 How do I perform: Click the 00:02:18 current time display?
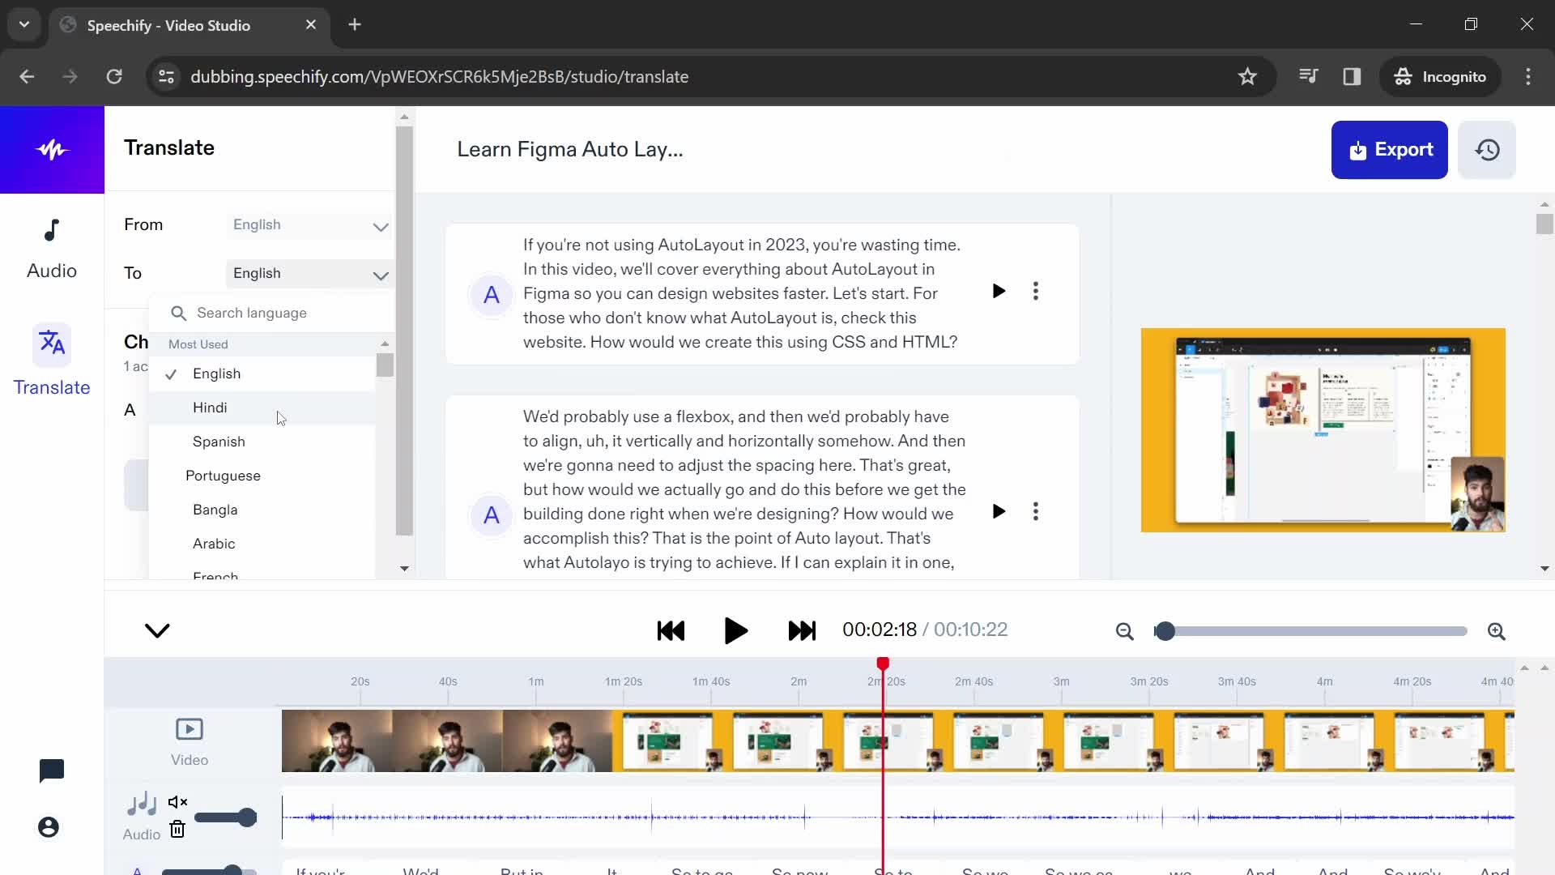coord(880,630)
